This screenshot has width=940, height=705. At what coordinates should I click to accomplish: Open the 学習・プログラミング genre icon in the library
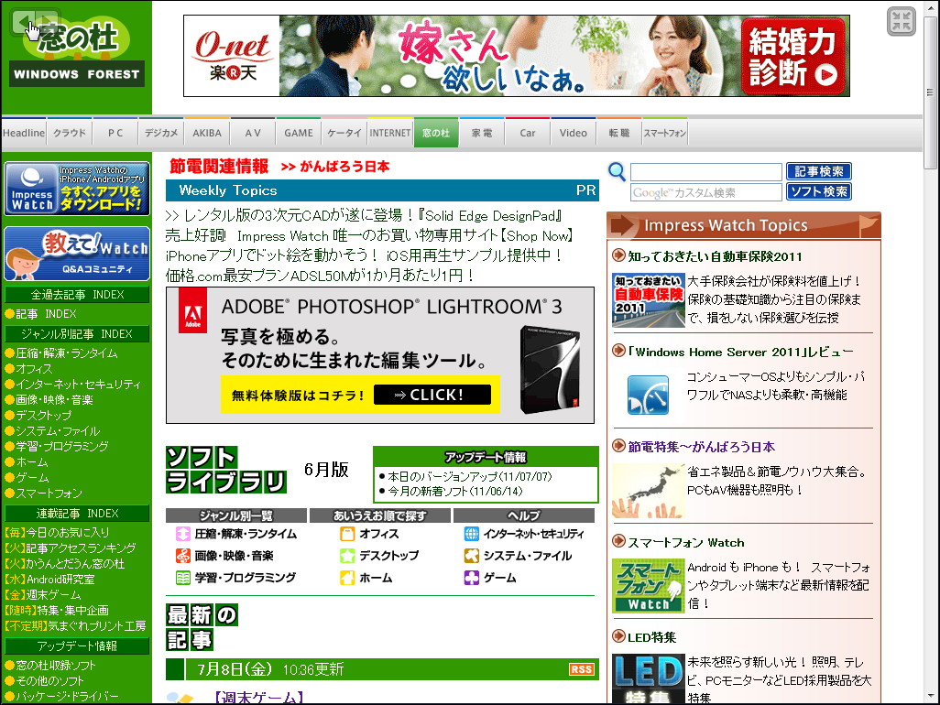tap(183, 578)
